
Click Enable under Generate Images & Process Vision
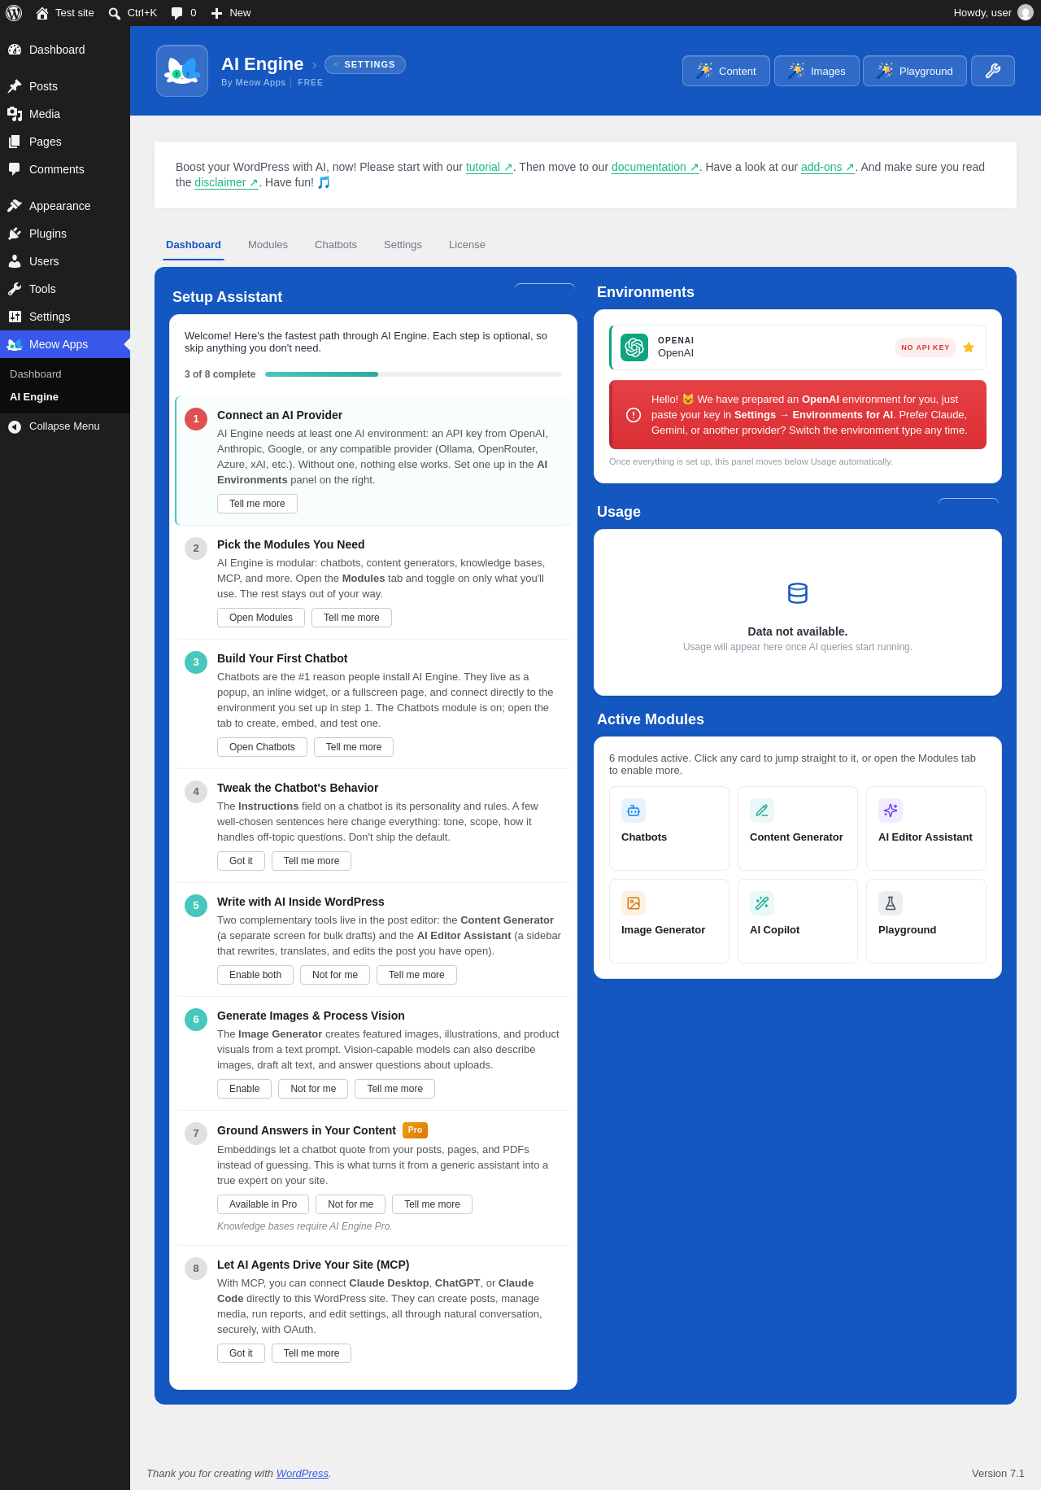tap(244, 1089)
